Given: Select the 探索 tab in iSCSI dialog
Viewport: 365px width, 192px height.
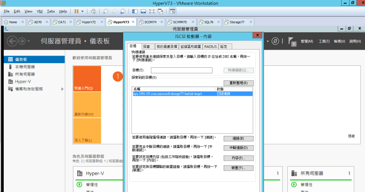Looking at the screenshot, I should click(146, 47).
